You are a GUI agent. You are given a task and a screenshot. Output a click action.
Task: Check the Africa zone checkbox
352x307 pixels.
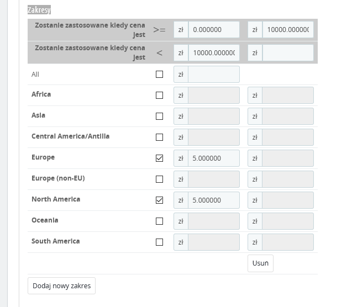pos(160,96)
